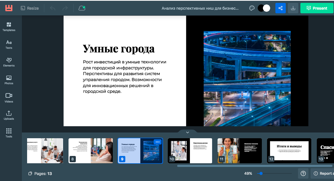Open the Templates panel
Image resolution: width=334 pixels, height=181 pixels.
(9, 27)
